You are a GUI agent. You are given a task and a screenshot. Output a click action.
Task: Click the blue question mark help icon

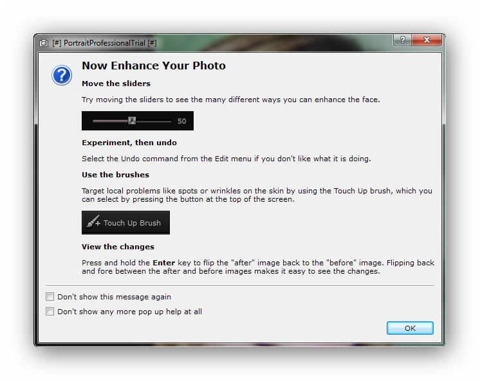(62, 75)
